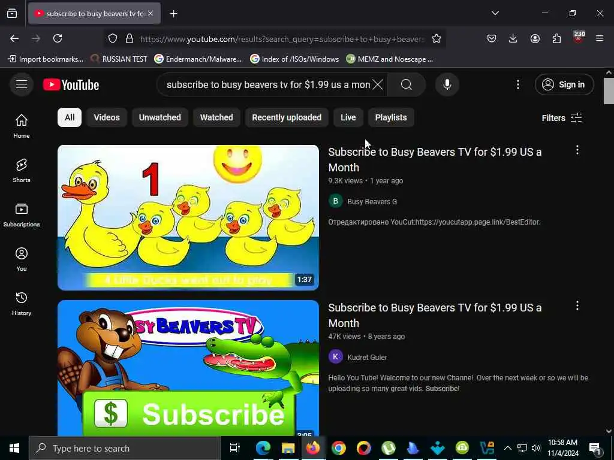Launch Google Chrome from the taskbar
This screenshot has width=614, height=460.
pyautogui.click(x=338, y=448)
